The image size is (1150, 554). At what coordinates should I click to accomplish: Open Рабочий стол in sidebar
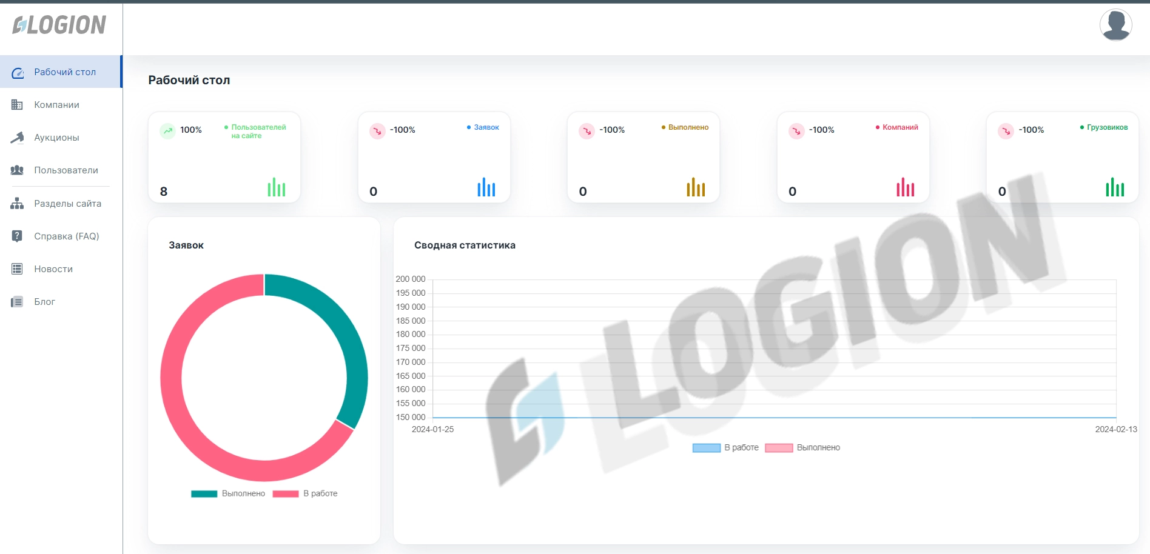click(61, 72)
